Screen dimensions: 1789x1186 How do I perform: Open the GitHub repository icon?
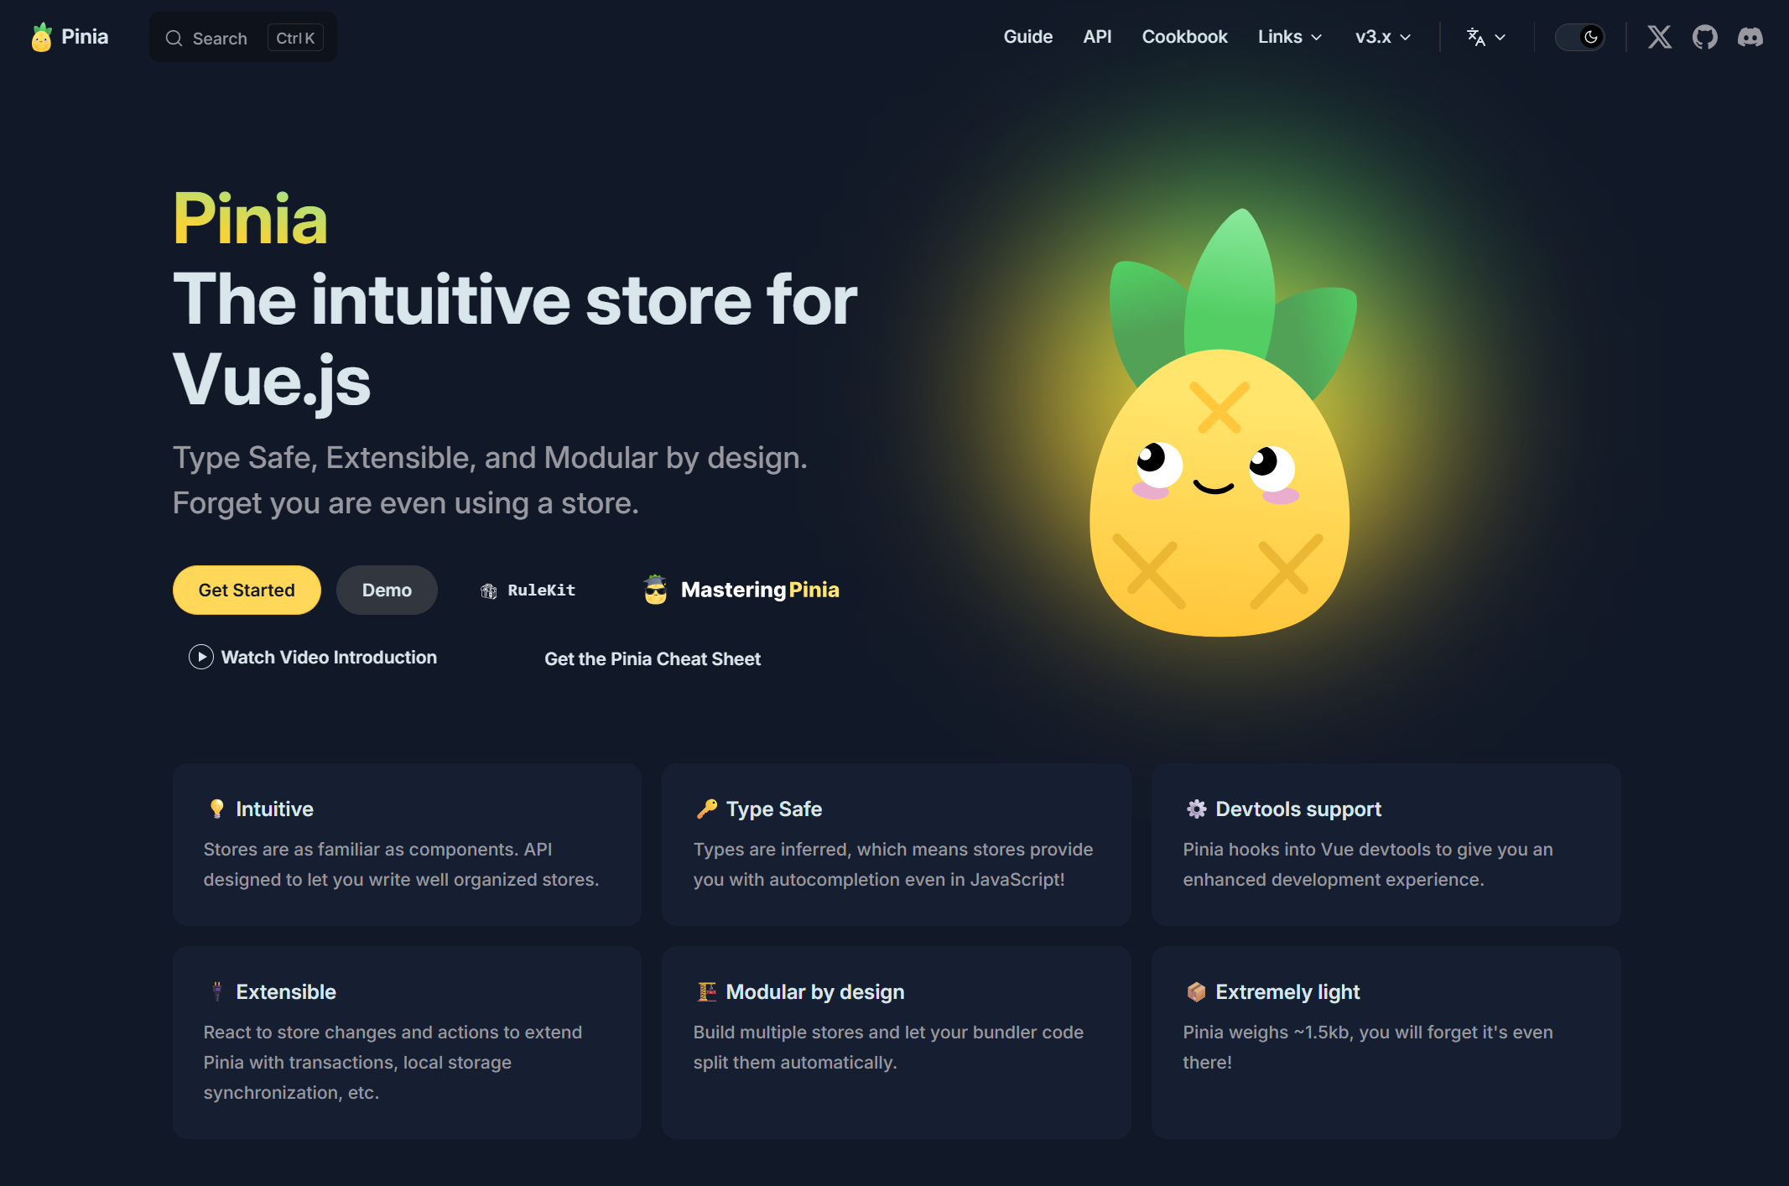tap(1704, 37)
